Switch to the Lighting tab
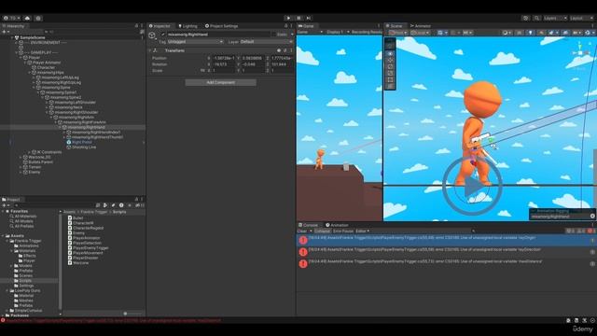The height and width of the screenshot is (336, 597). 187,26
